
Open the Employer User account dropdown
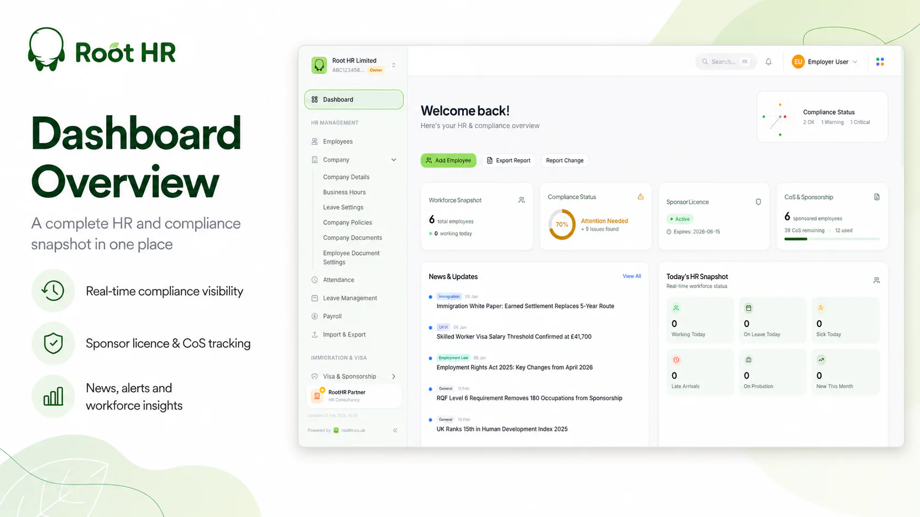(824, 62)
